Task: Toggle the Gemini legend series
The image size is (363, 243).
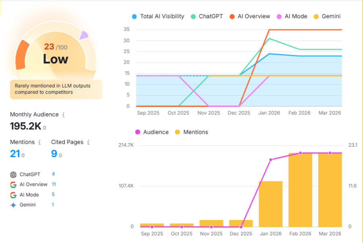Action: click(328, 17)
